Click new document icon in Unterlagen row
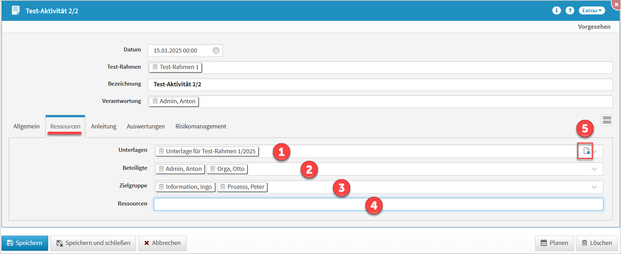The image size is (621, 254). coord(586,151)
